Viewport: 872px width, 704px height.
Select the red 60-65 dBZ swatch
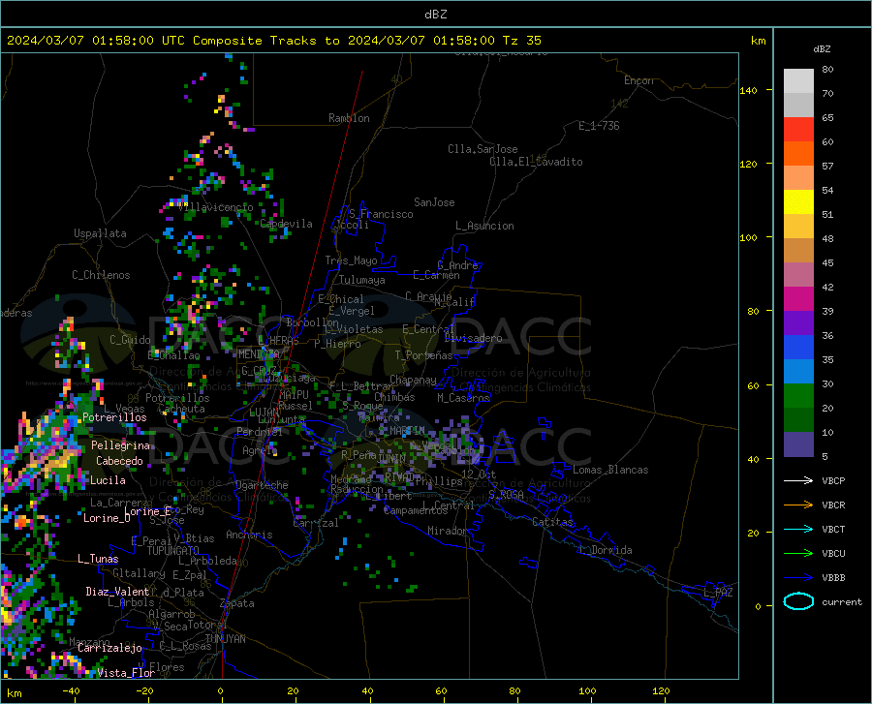798,130
